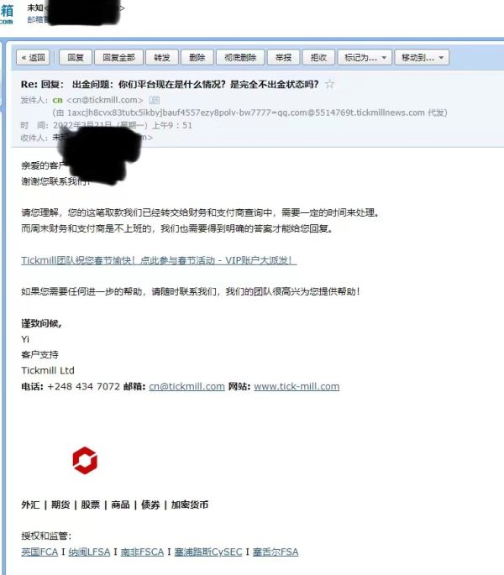Open the Tickmill春节活动 VIP promotion link
The image size is (504, 575).
tap(159, 260)
